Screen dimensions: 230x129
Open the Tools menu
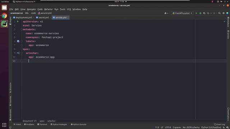(x=63, y=9)
